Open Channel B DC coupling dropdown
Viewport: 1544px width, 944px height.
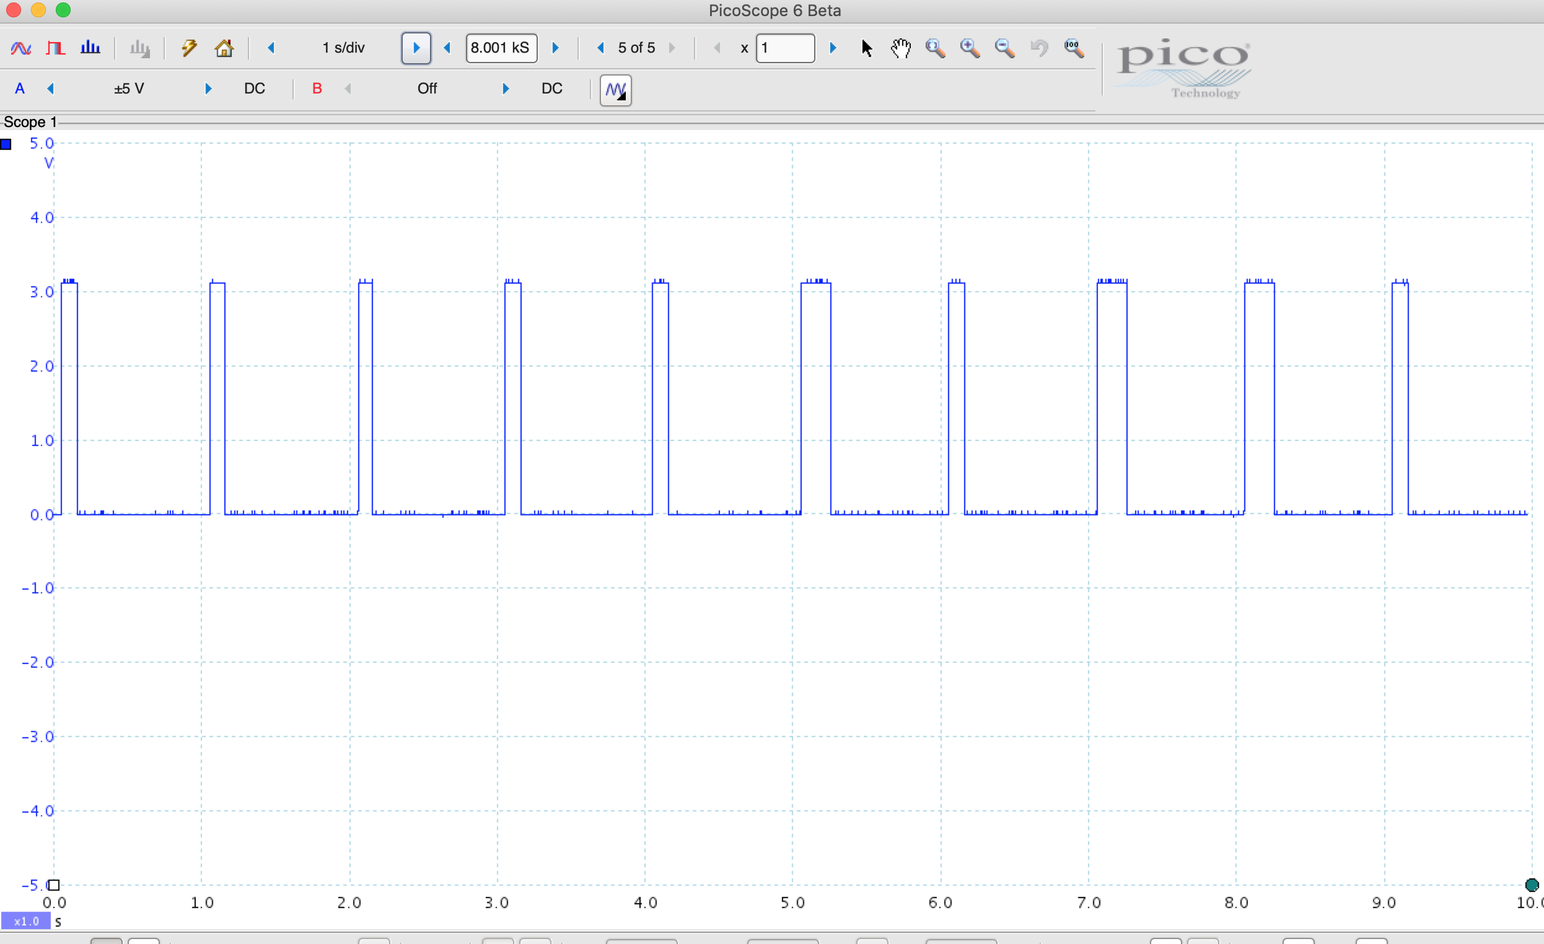coord(552,89)
